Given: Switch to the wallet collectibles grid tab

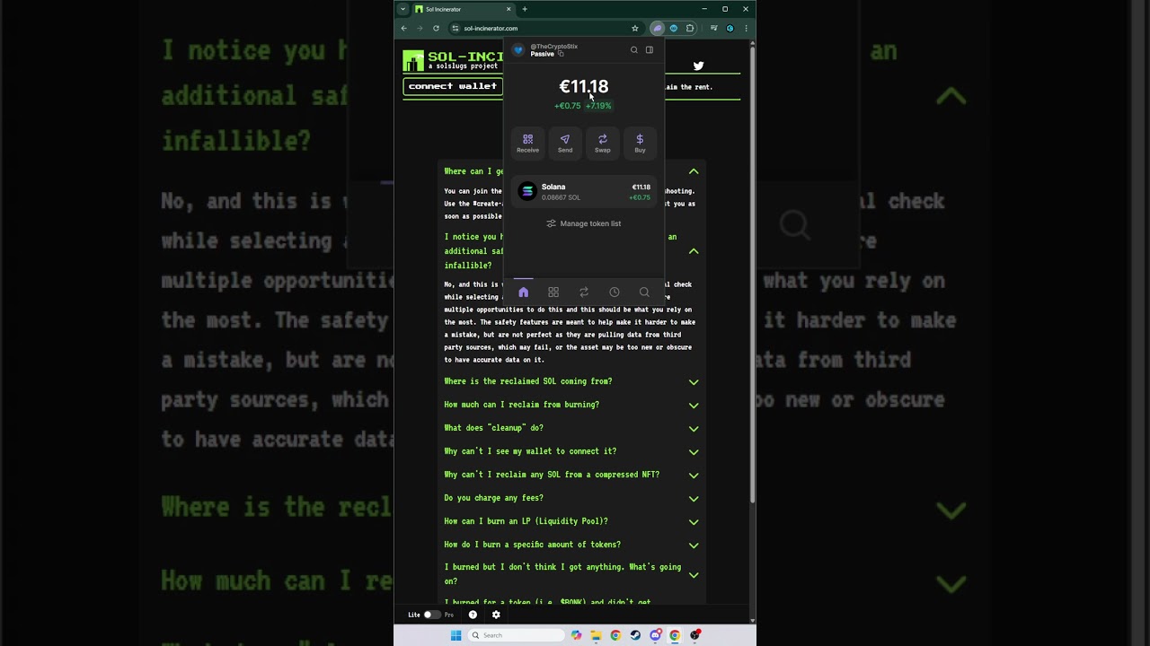Looking at the screenshot, I should click(553, 292).
